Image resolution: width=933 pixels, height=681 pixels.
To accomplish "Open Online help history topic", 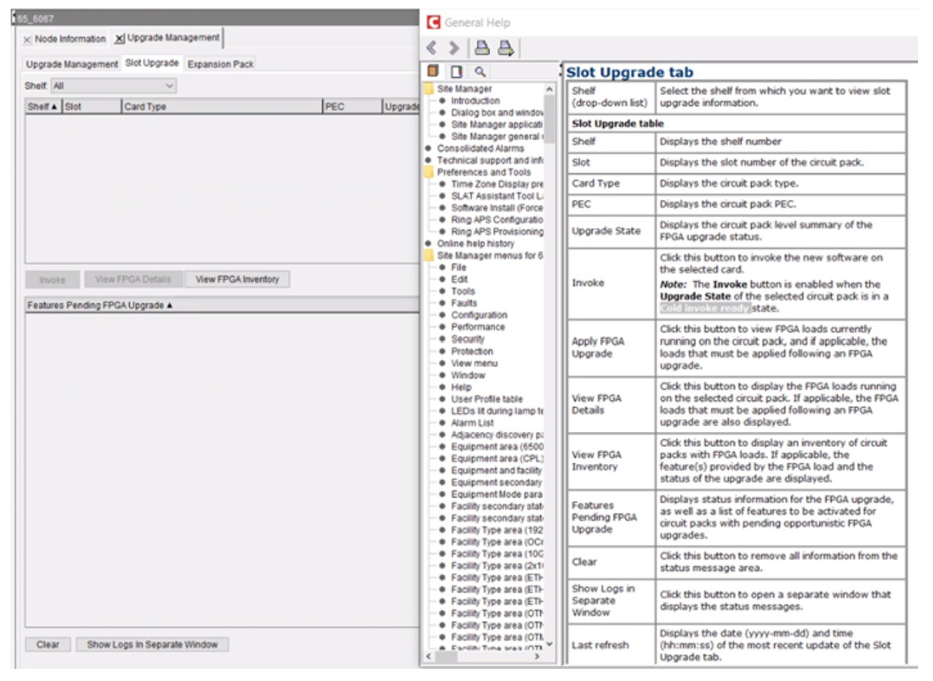I will (x=475, y=243).
